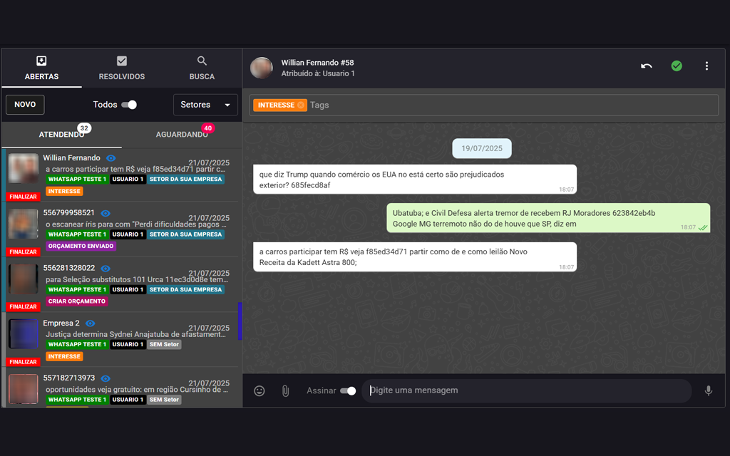Screen dimensions: 730x456
Task: Click Atribuído à: Usuario 1 text
Action: (x=318, y=73)
